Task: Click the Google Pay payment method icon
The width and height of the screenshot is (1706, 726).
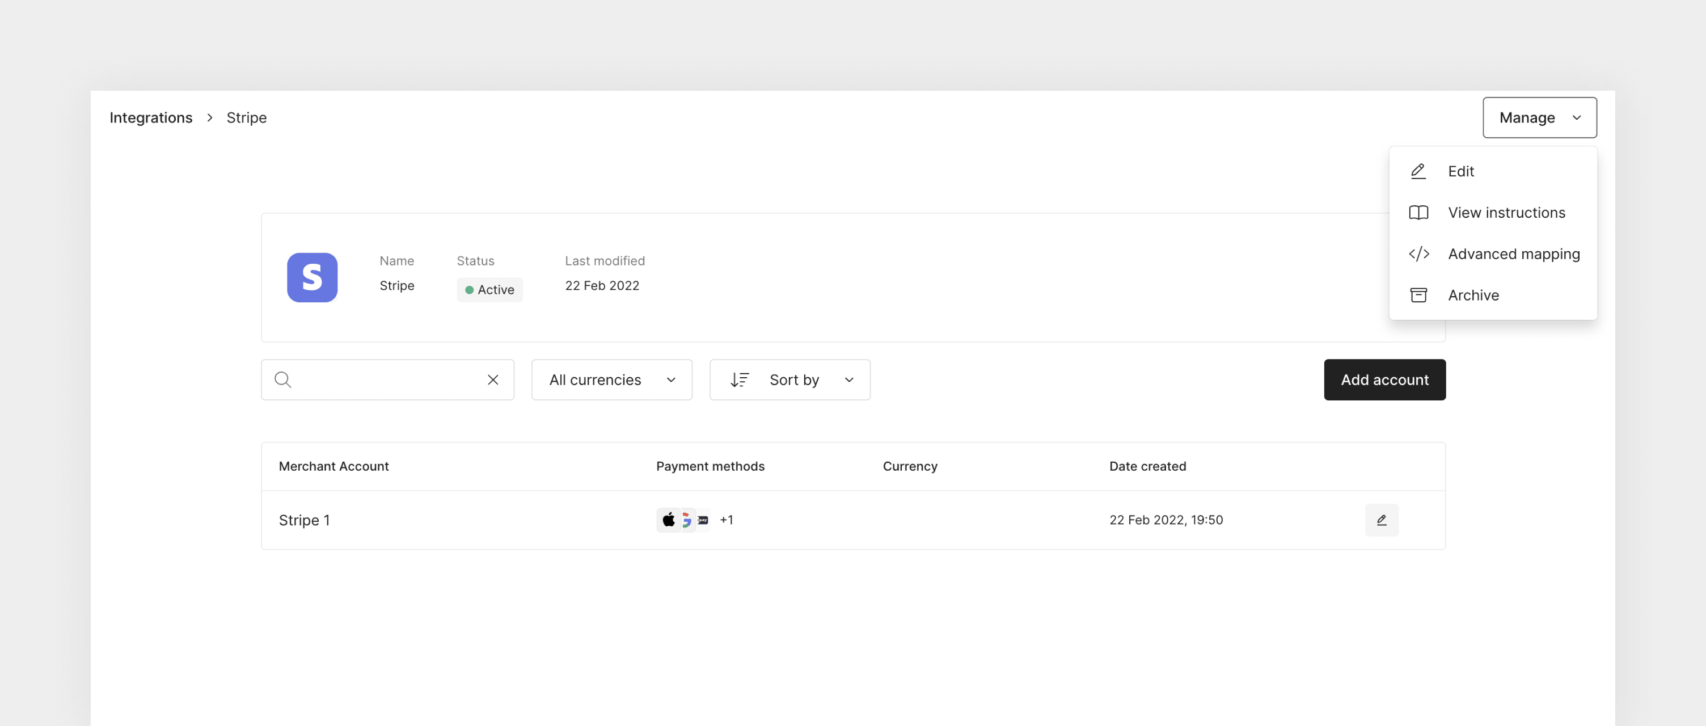Action: [687, 520]
